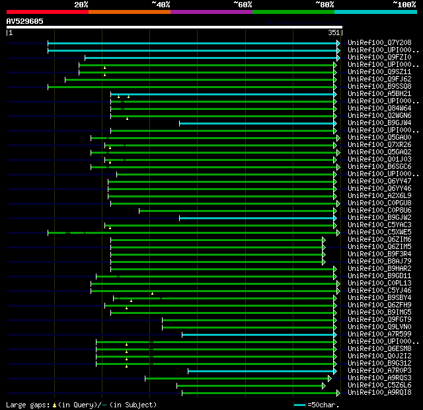The height and width of the screenshot is (410, 423).
Task: Open hit UniRef100_C5YJ46
Action: [379, 291]
